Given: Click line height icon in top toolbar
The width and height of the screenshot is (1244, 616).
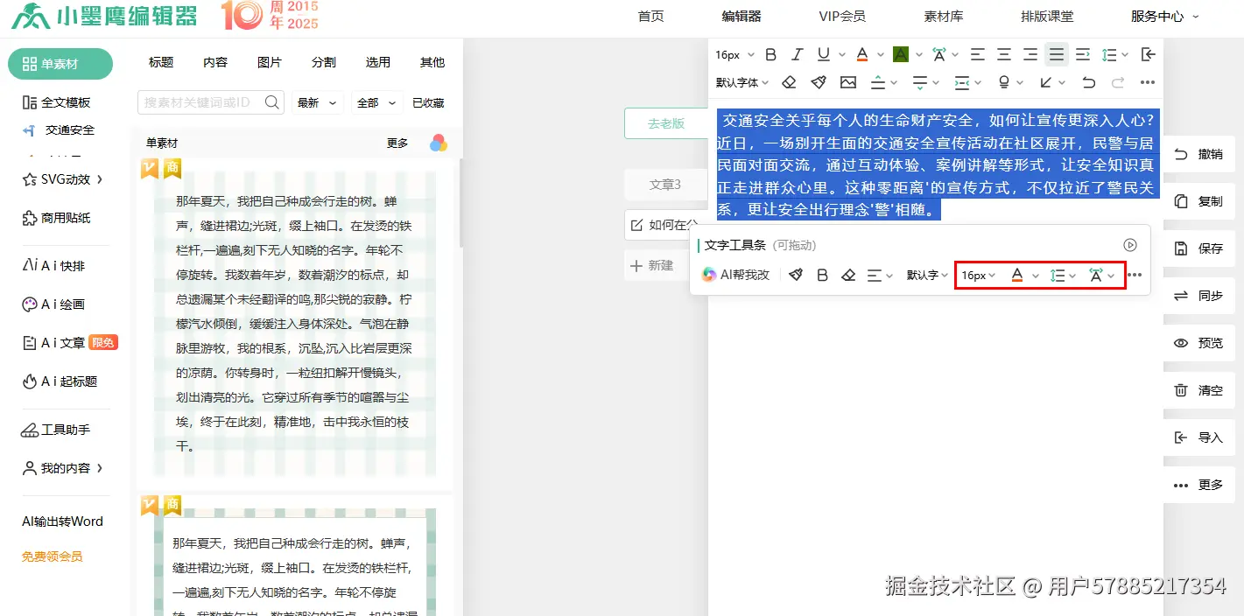Looking at the screenshot, I should coord(1109,54).
